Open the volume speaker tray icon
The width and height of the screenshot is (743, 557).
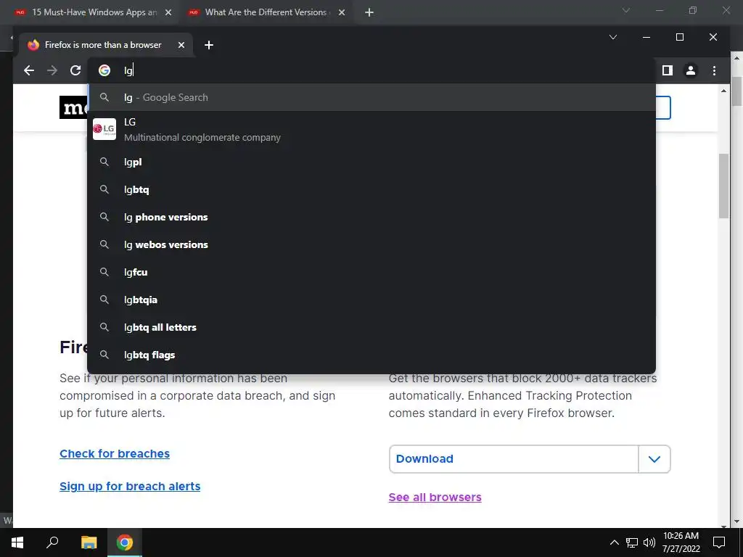pyautogui.click(x=649, y=542)
